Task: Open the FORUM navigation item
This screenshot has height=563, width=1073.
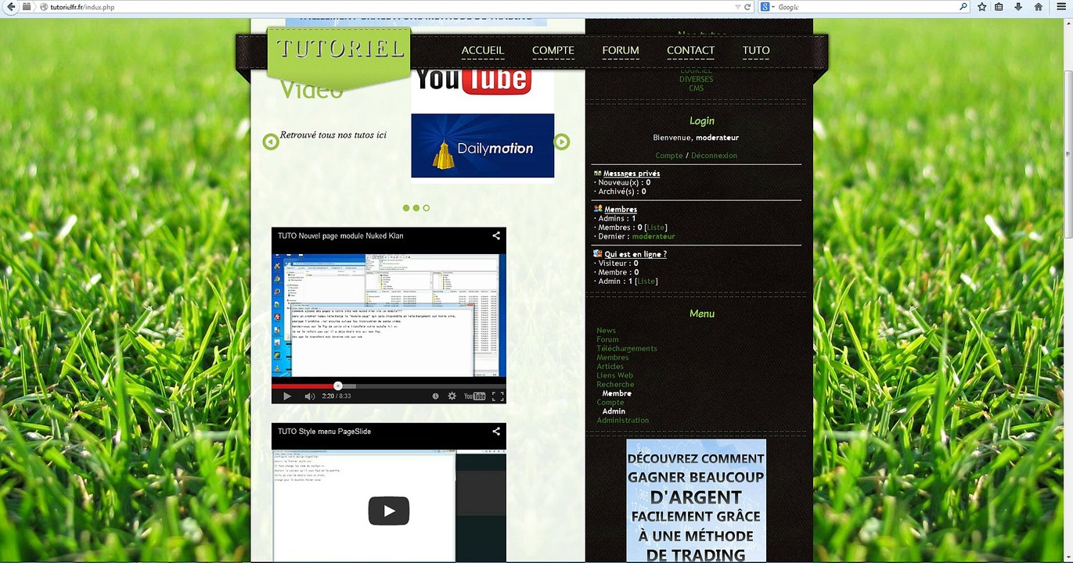Action: (621, 50)
